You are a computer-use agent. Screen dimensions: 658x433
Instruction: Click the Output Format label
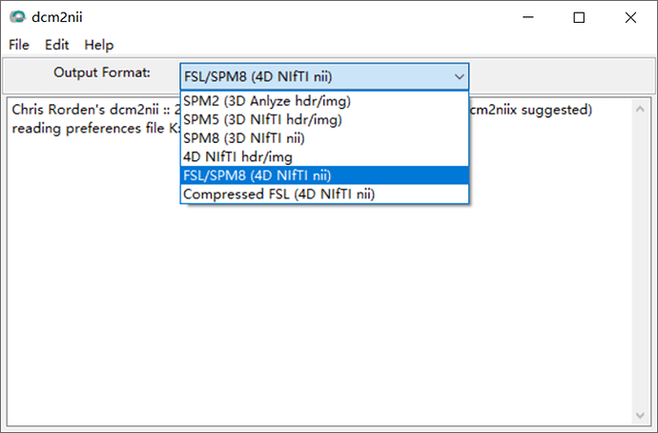(101, 73)
